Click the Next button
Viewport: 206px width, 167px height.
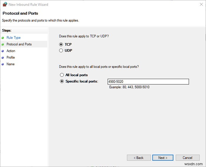click(163, 158)
